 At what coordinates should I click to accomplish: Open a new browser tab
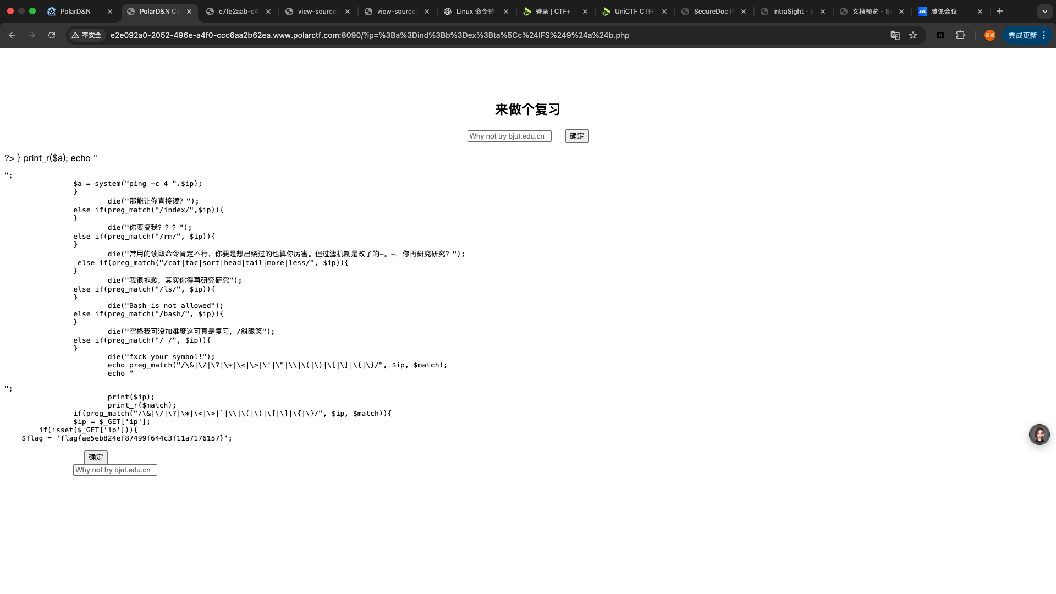1000,11
